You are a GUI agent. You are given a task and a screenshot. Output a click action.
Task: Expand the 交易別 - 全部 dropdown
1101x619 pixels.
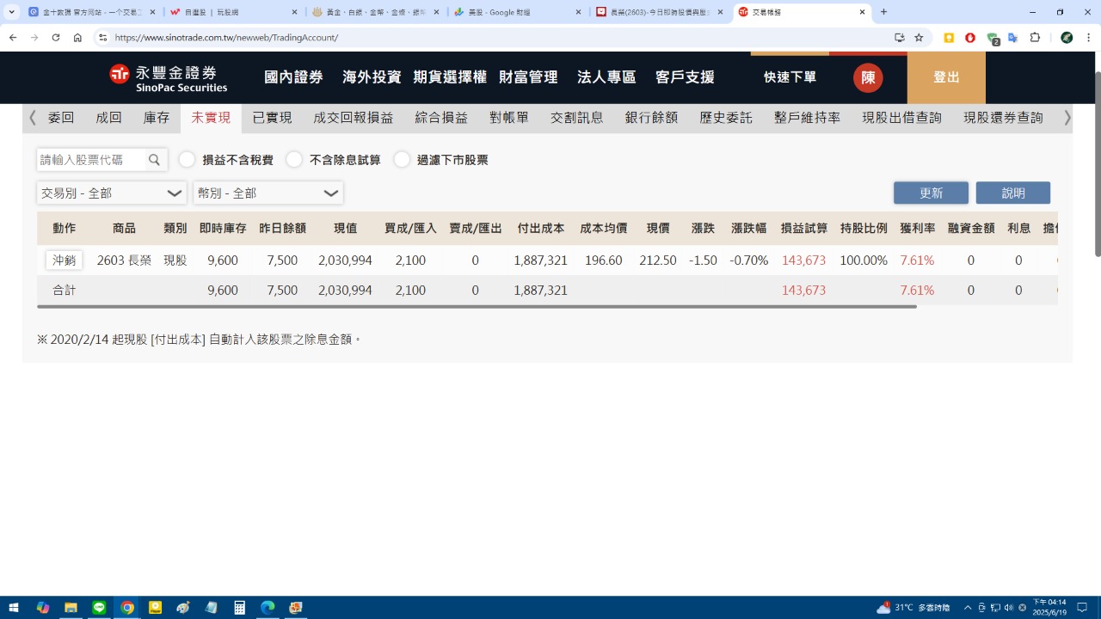click(x=112, y=193)
